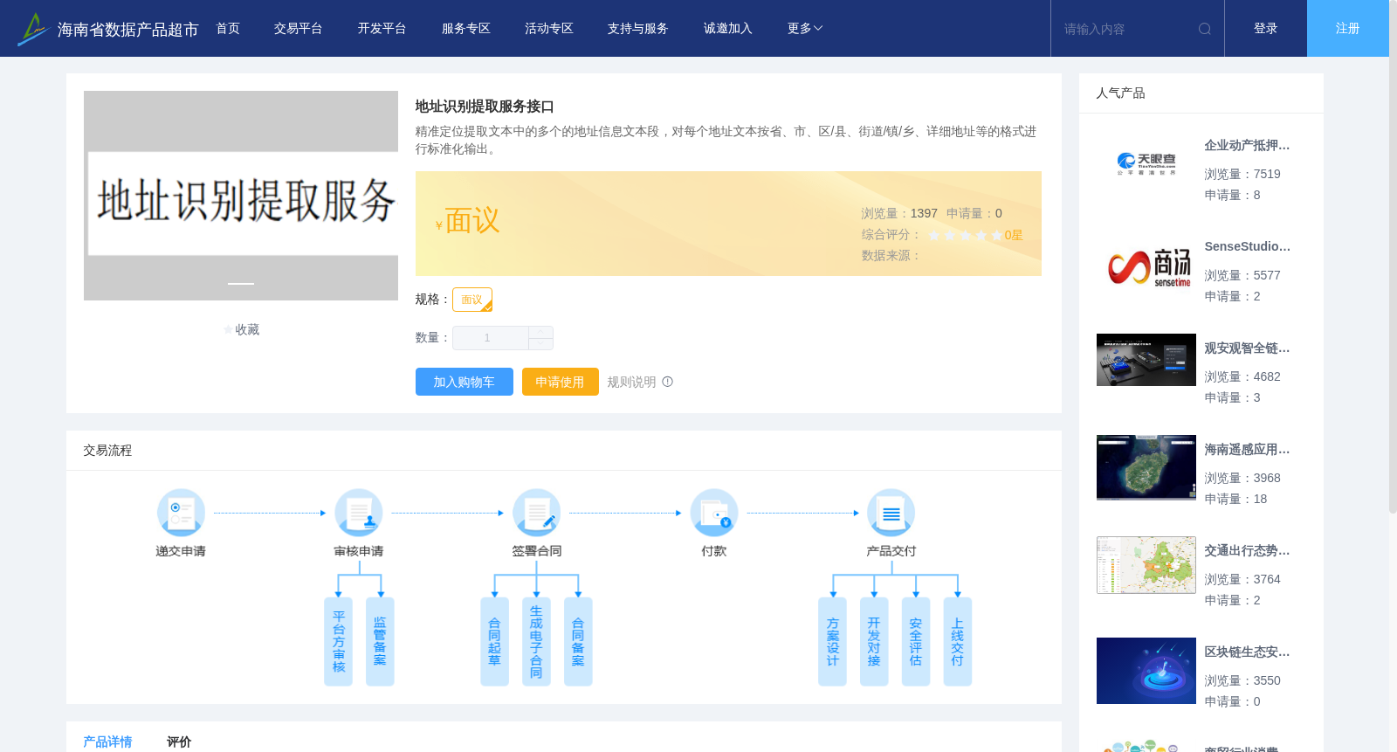Open the 海南遥感应用 product title

click(1247, 450)
